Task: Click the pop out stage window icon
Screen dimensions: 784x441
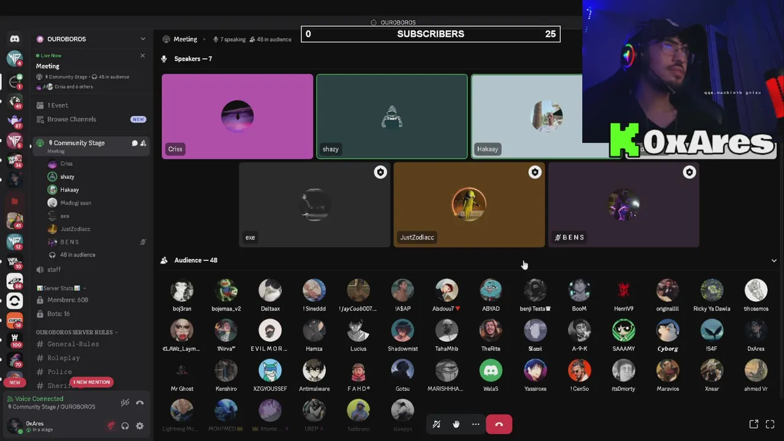Action: tap(754, 424)
